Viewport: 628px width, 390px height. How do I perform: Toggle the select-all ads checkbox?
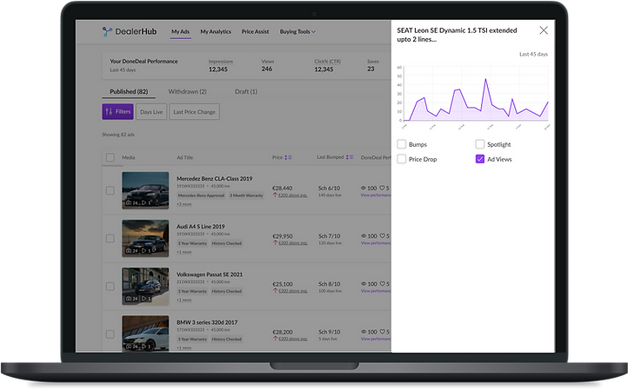110,157
